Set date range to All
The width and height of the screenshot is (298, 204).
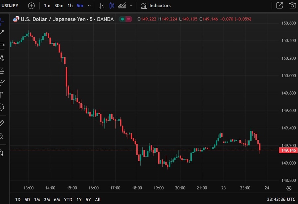point(98,200)
